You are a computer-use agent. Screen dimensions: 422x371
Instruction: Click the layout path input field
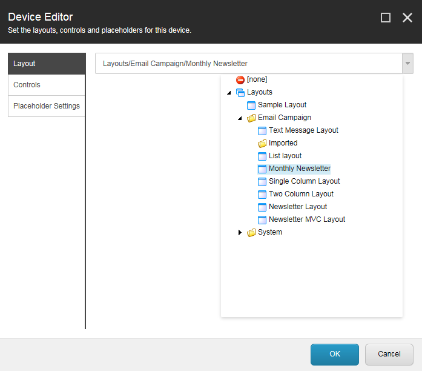(x=249, y=63)
